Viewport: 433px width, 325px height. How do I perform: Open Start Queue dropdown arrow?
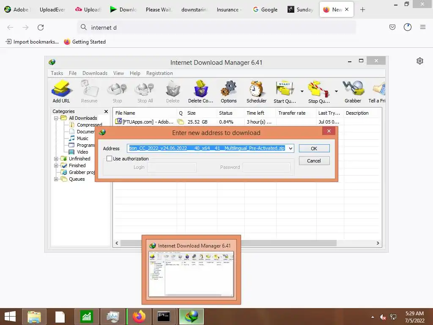click(302, 91)
